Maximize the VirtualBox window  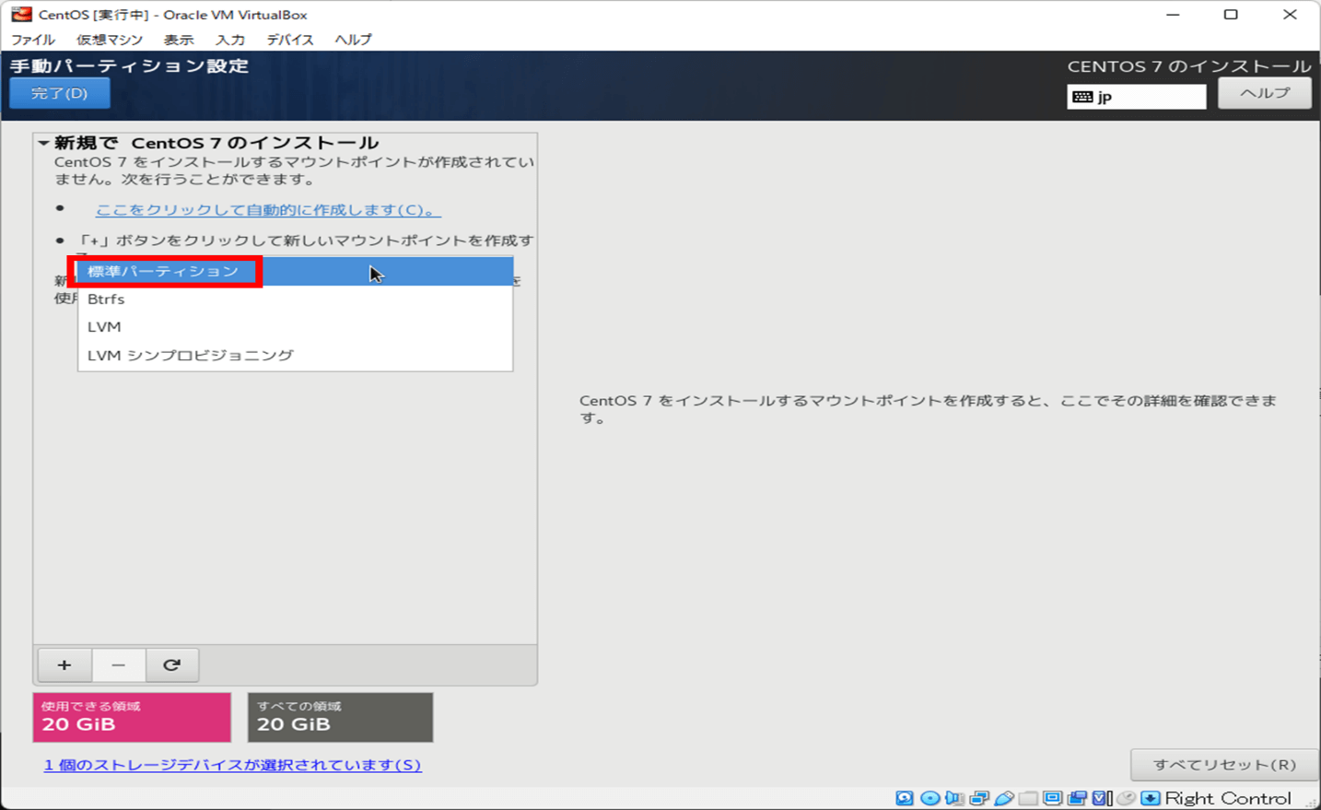(1231, 15)
